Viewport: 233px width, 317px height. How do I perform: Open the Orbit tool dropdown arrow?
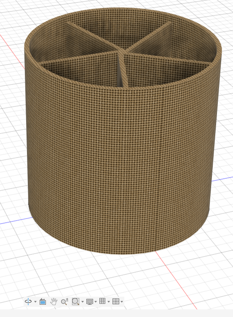pos(35,302)
